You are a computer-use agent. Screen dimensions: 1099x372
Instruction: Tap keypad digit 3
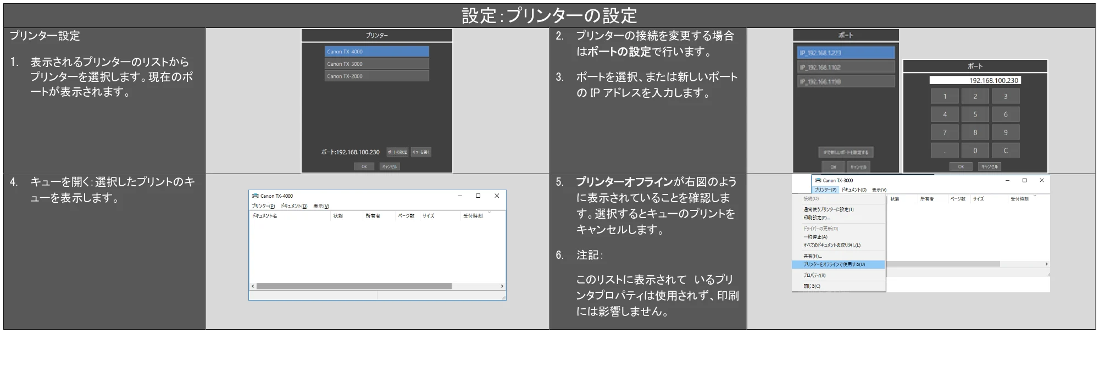coord(1006,96)
